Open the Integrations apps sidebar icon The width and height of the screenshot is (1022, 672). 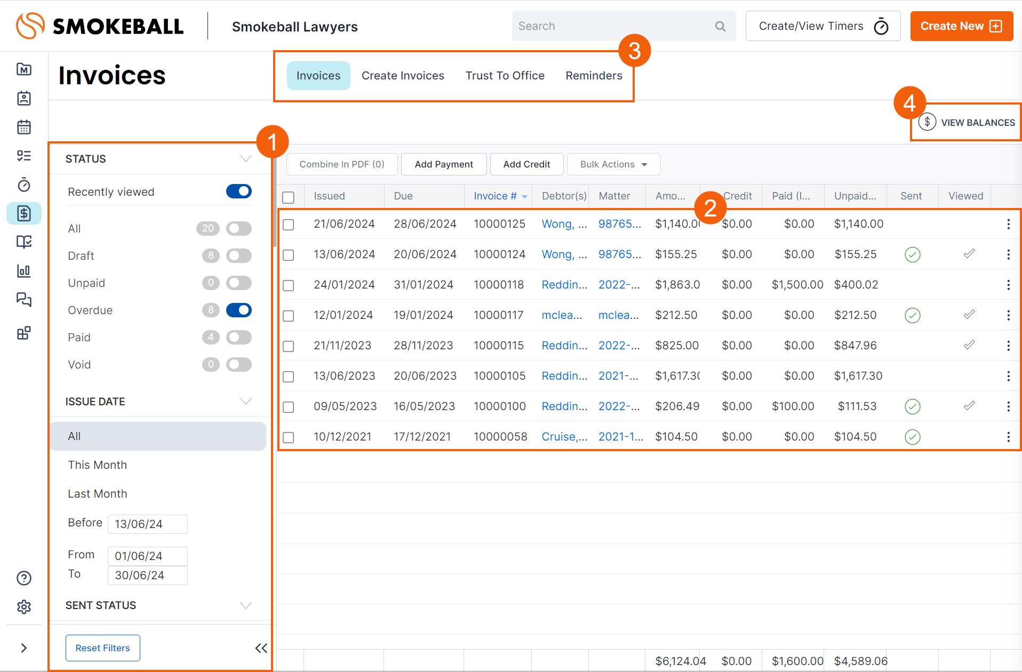(x=24, y=333)
